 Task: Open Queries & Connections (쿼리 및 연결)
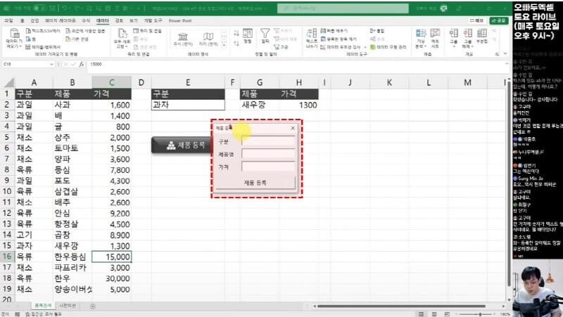coord(148,31)
